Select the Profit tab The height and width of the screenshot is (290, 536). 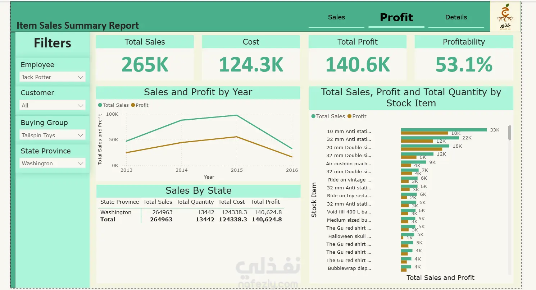click(396, 17)
